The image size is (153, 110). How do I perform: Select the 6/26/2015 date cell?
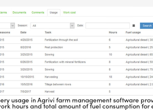point(27,62)
